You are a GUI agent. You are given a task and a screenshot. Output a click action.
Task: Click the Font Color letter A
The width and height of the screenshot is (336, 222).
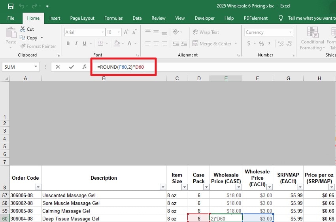(x=129, y=43)
